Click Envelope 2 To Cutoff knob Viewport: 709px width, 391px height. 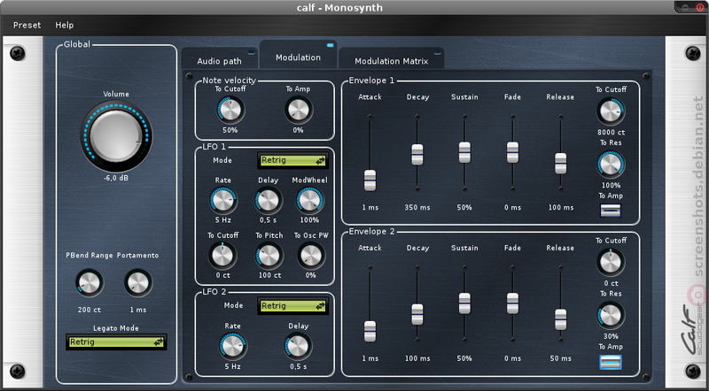611,262
